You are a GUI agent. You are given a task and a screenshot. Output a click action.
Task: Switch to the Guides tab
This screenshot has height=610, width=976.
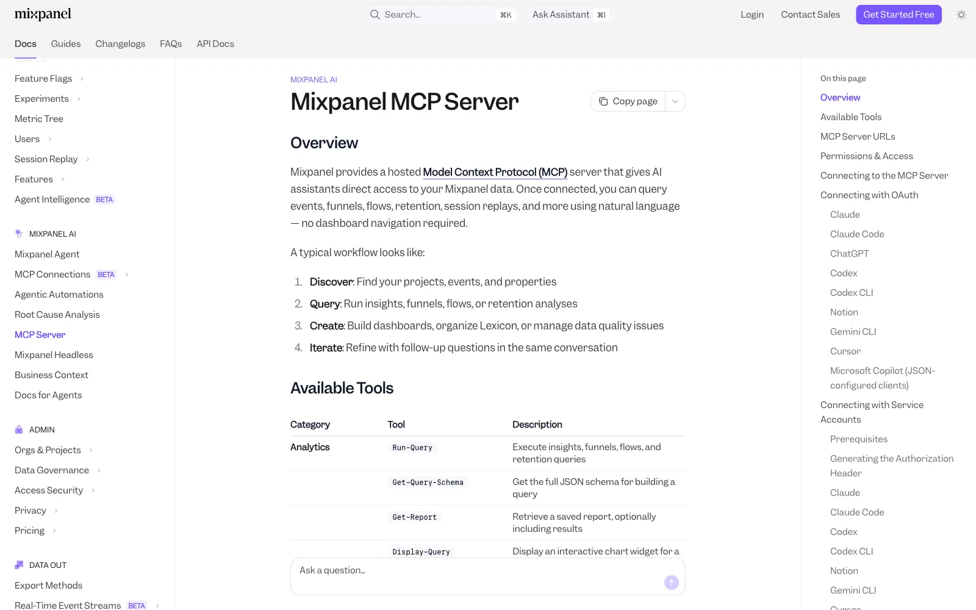coord(66,44)
